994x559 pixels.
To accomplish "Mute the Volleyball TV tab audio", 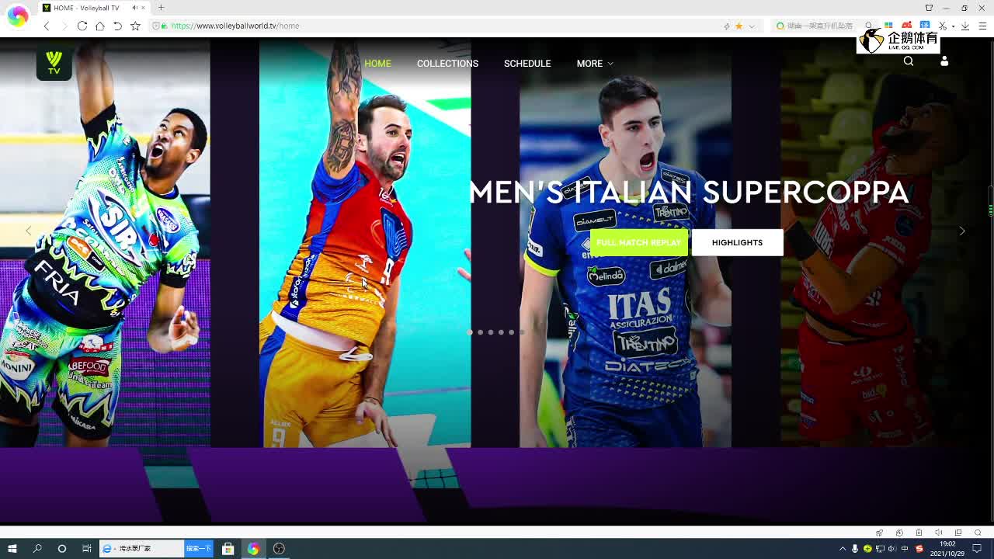I will point(134,8).
